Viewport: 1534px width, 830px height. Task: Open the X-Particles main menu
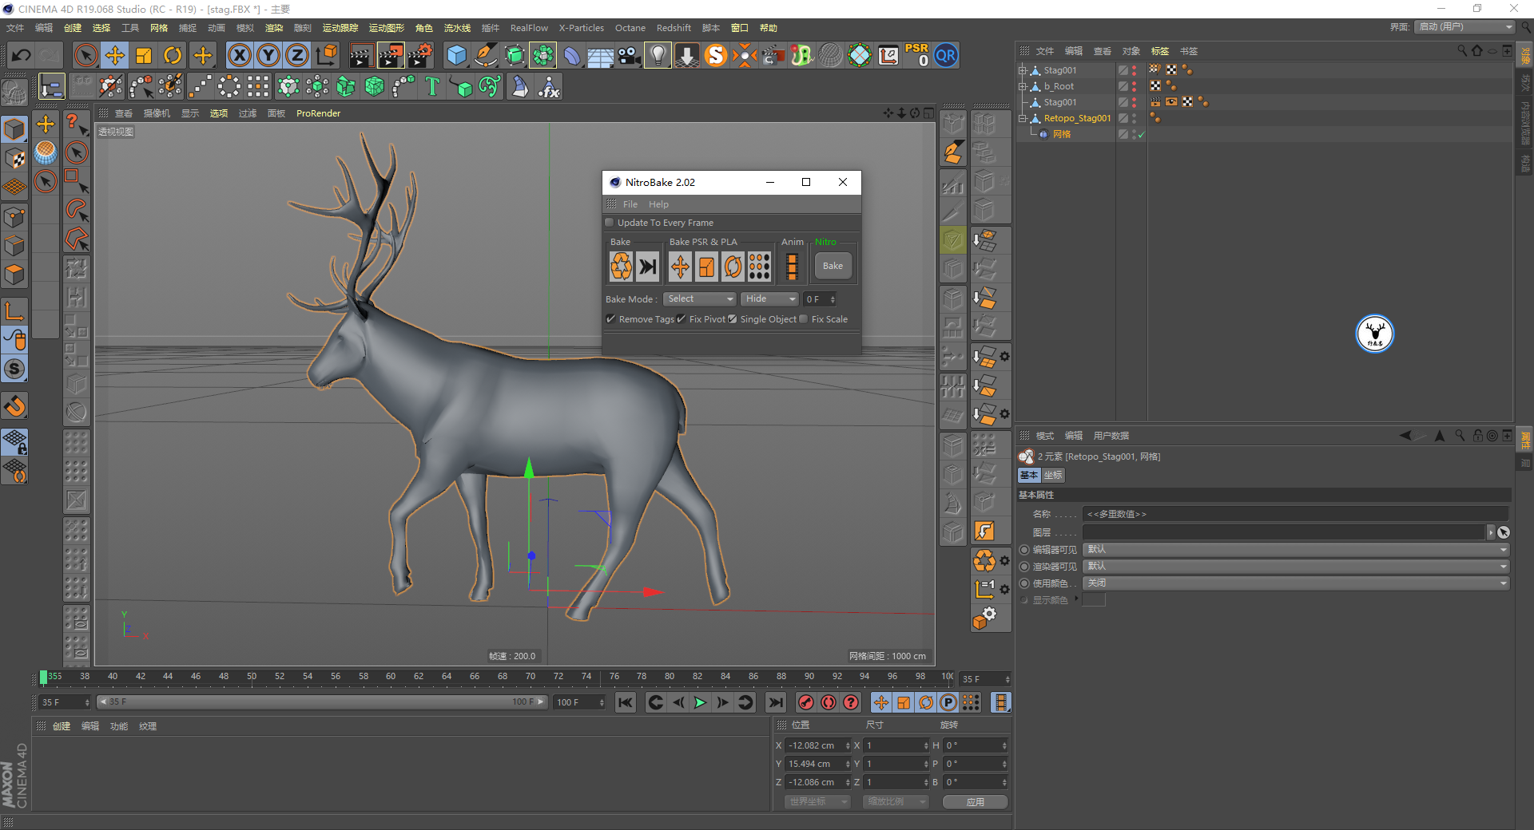tap(581, 28)
